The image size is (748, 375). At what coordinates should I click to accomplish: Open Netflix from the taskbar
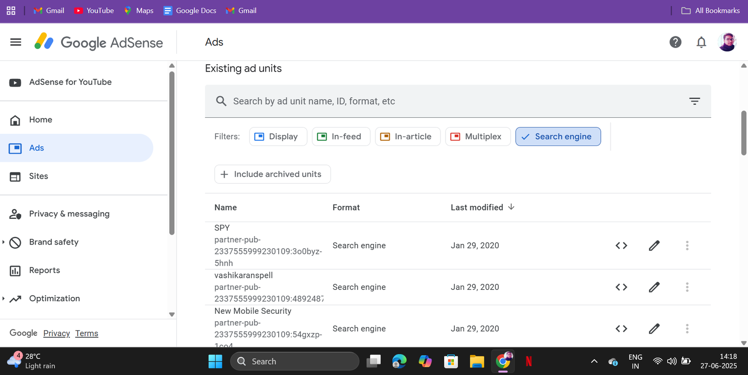click(x=529, y=361)
